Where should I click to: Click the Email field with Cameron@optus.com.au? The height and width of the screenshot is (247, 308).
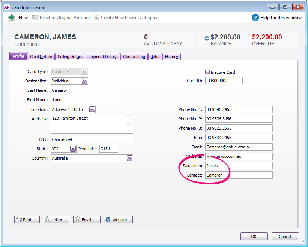(239, 147)
